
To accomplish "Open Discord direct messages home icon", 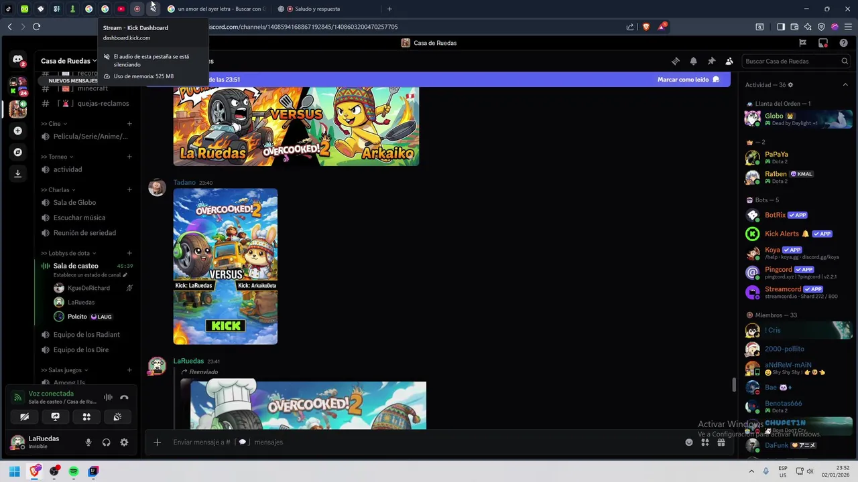I will (x=18, y=60).
